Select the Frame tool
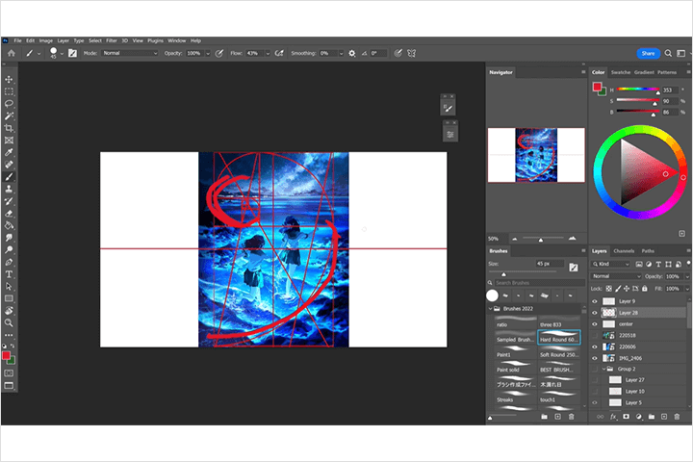This screenshot has height=462, width=693. tap(9, 141)
